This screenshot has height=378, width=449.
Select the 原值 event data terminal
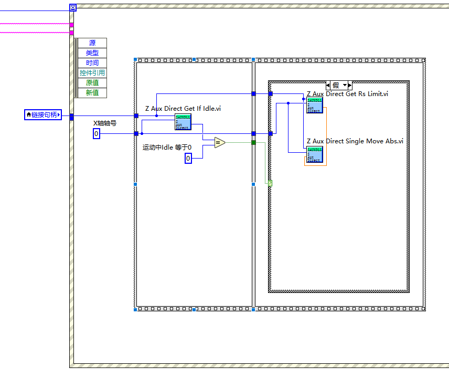(92, 82)
